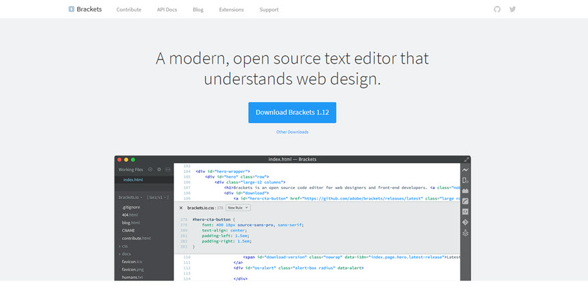Open the New Rule dropdown
Image resolution: width=588 pixels, height=294 pixels.
click(x=238, y=208)
